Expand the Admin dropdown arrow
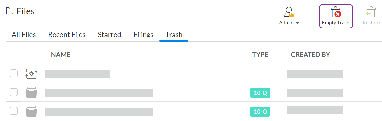The height and width of the screenshot is (121, 382). pos(298,23)
